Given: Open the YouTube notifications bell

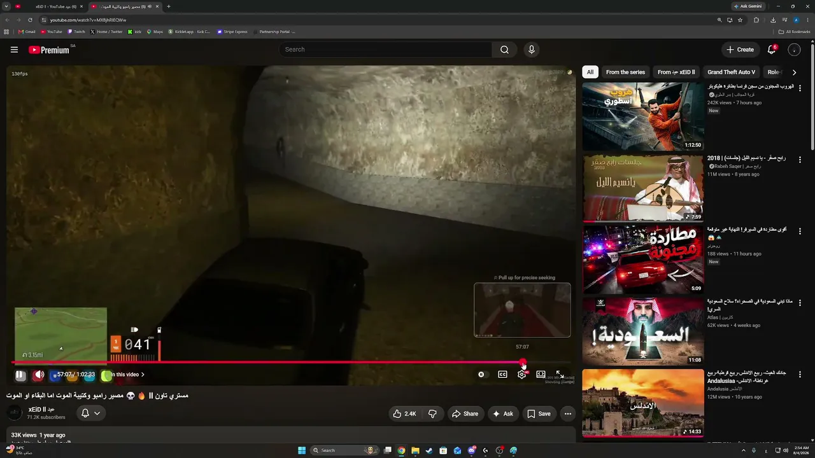Looking at the screenshot, I should tap(772, 50).
